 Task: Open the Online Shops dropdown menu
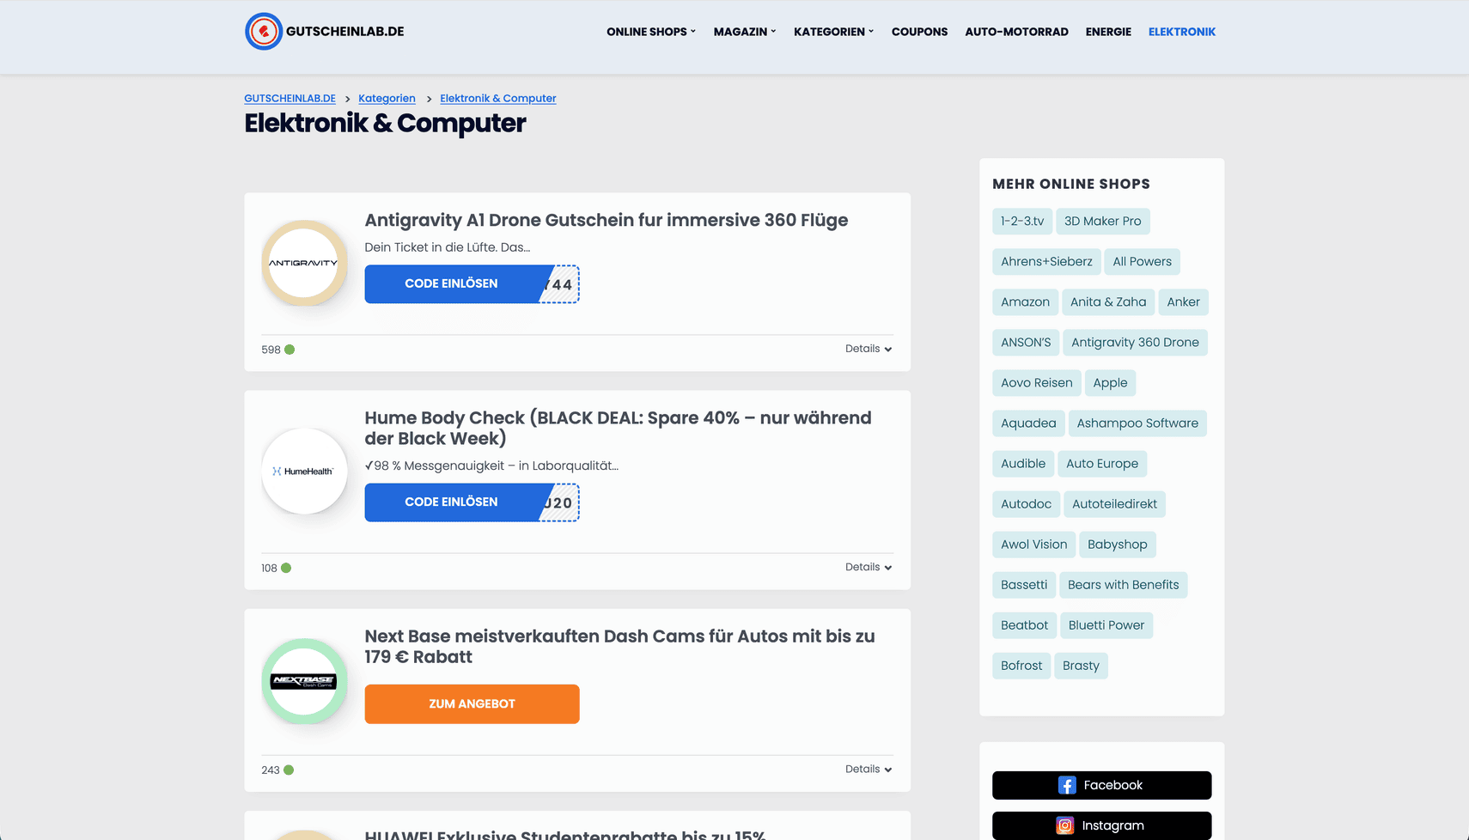point(650,32)
